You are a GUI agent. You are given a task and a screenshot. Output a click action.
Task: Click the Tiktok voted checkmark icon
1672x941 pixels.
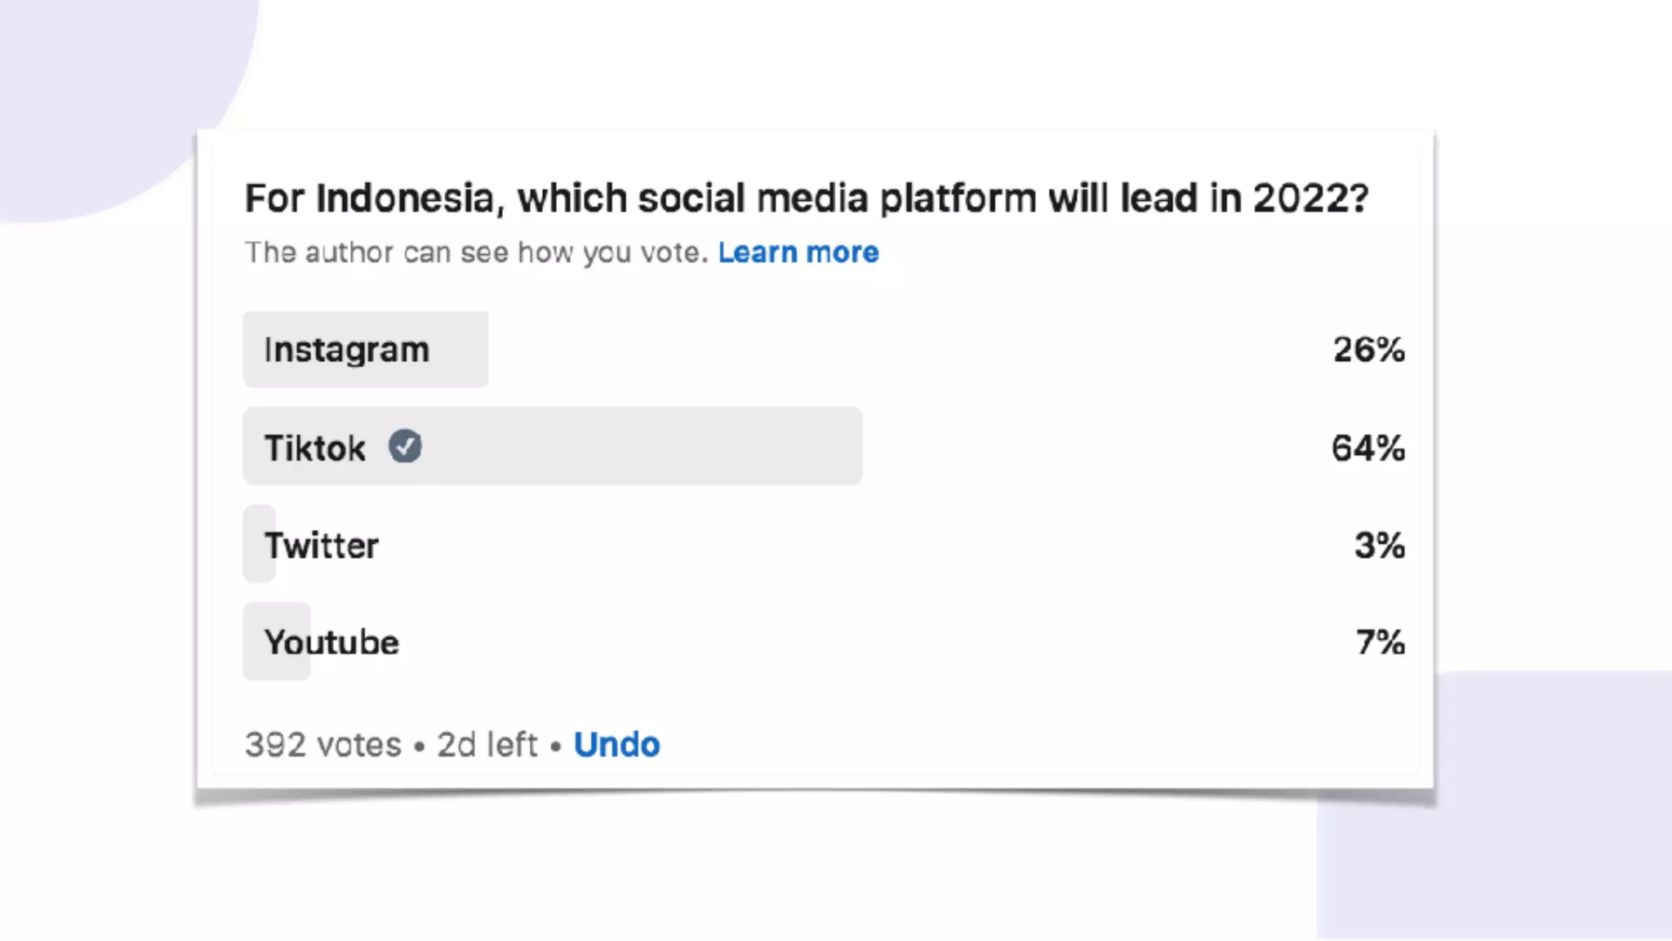point(405,447)
